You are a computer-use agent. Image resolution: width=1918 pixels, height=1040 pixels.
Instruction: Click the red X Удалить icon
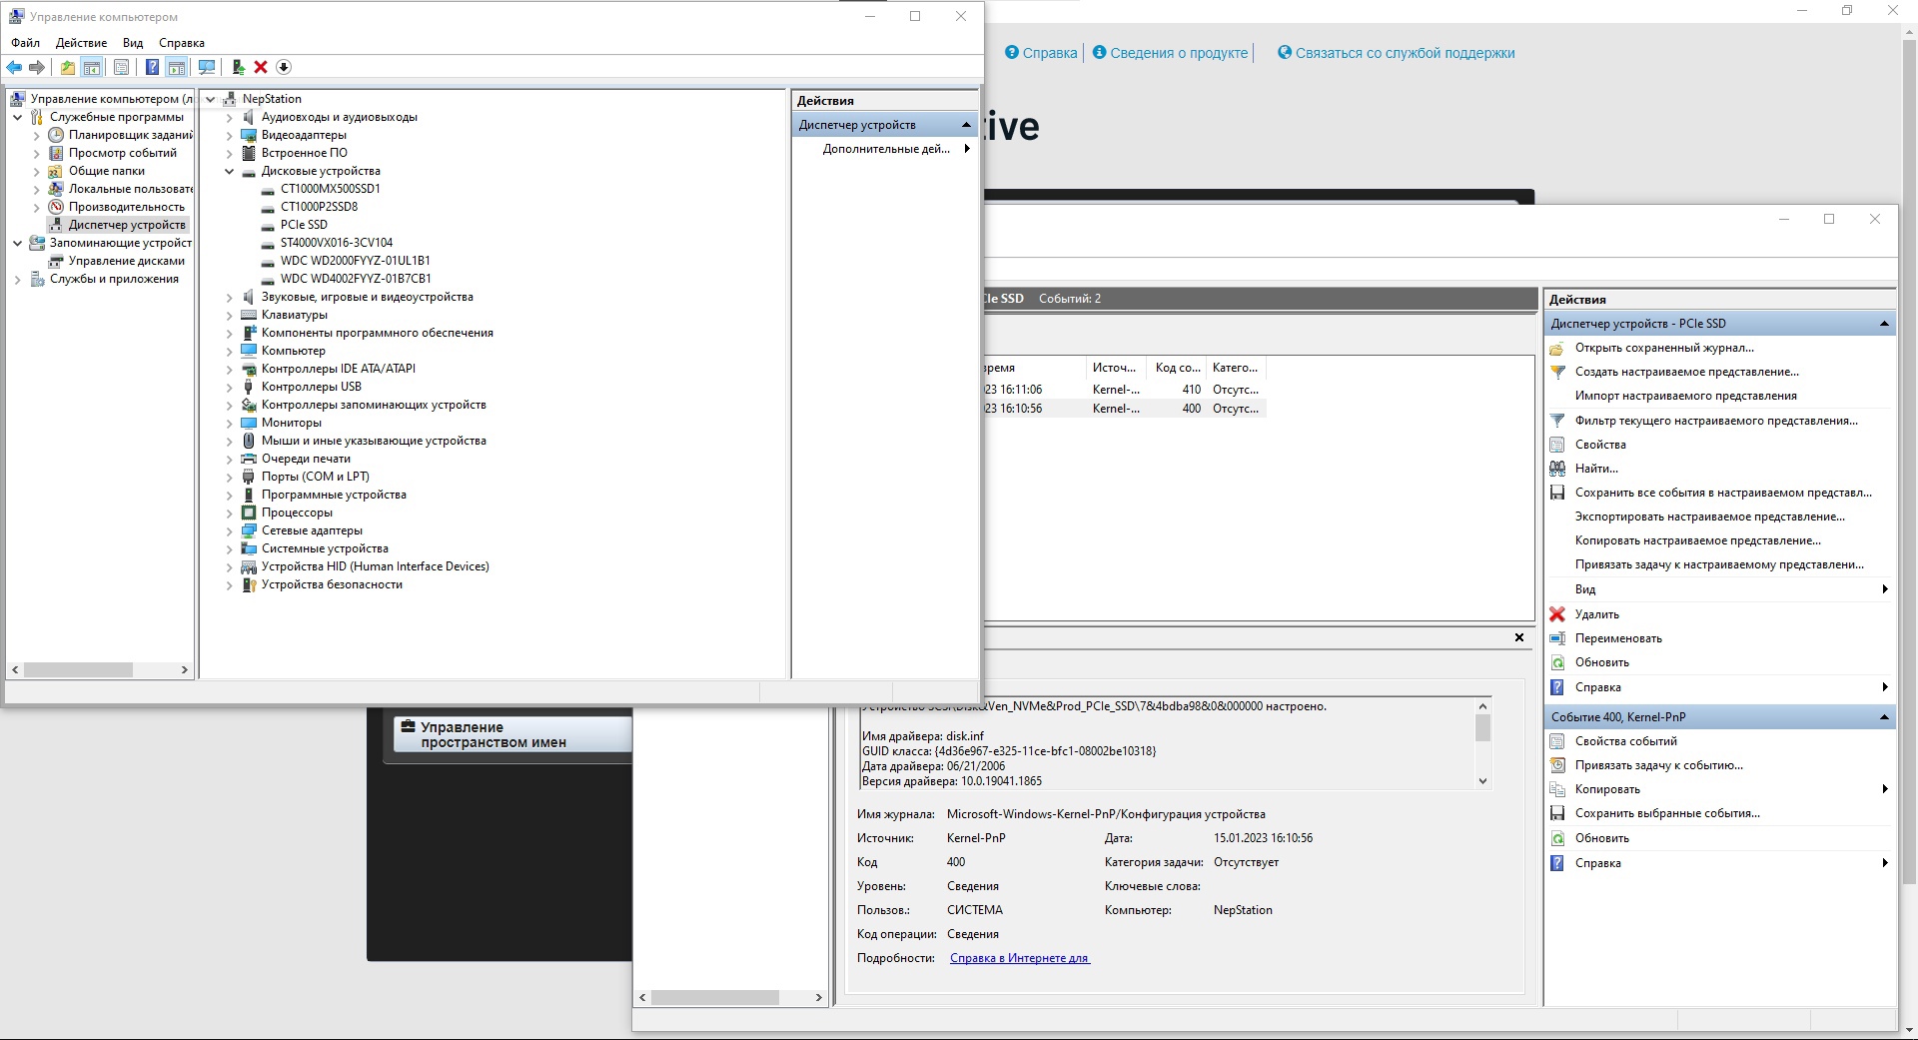(x=1557, y=614)
